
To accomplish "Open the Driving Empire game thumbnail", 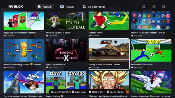I will 109,50.
